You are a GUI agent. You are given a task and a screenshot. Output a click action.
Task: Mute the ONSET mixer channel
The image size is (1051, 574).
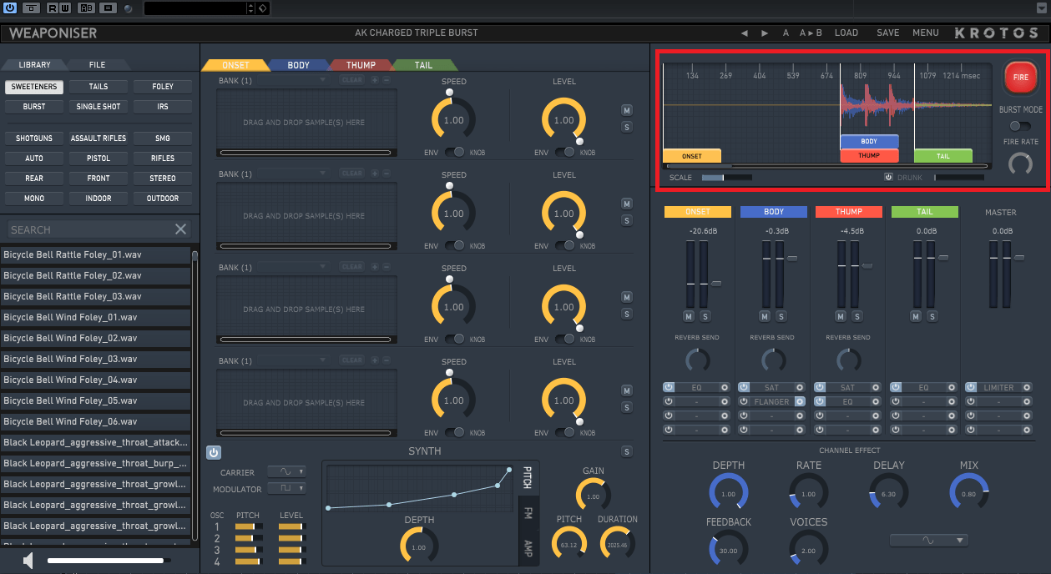[x=689, y=317]
